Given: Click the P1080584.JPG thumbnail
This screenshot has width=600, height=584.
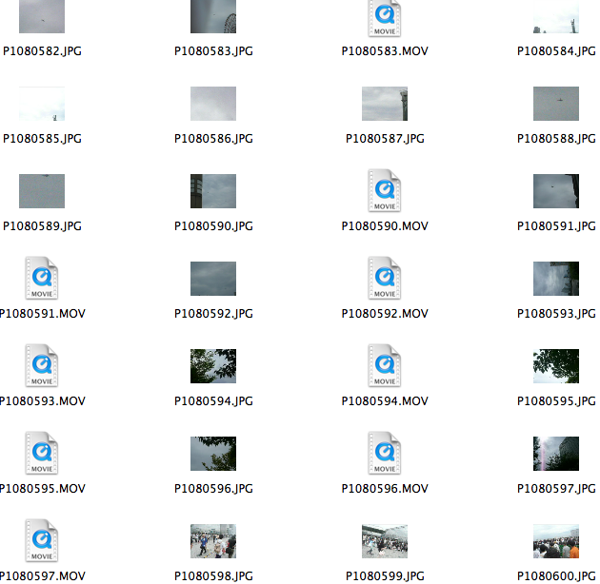Looking at the screenshot, I should point(556,16).
